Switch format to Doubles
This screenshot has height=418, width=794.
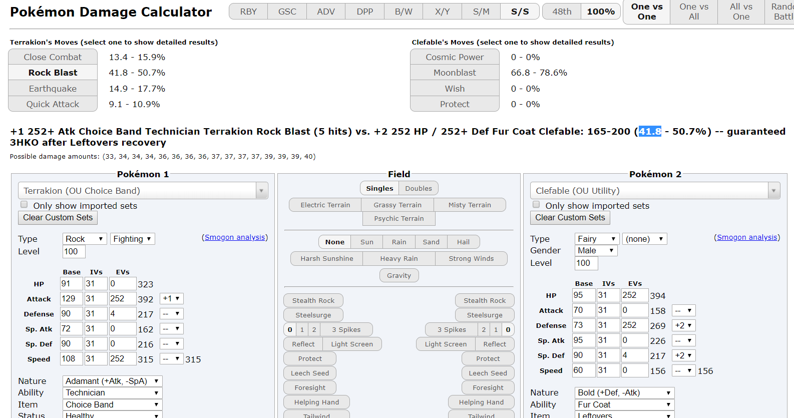pos(418,188)
